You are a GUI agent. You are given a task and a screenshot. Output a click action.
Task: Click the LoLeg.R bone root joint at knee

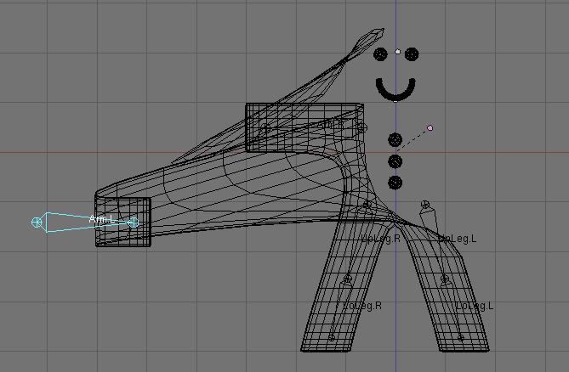tap(348, 279)
